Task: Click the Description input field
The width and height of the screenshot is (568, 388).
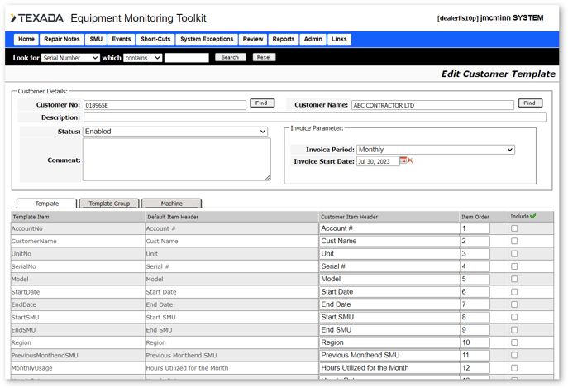Action: (314, 117)
